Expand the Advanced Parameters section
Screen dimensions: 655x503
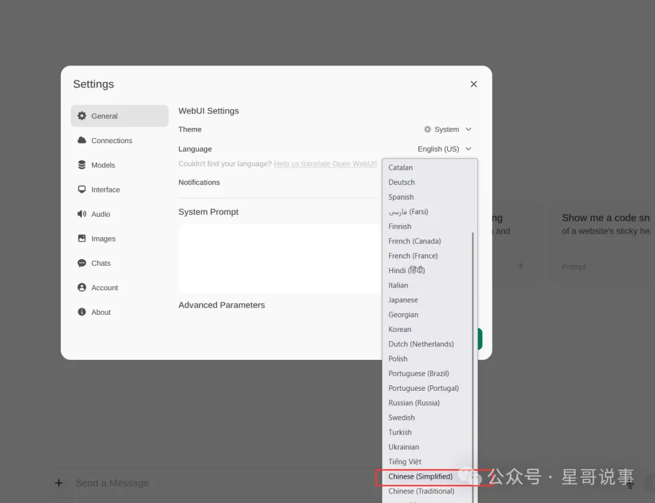221,305
